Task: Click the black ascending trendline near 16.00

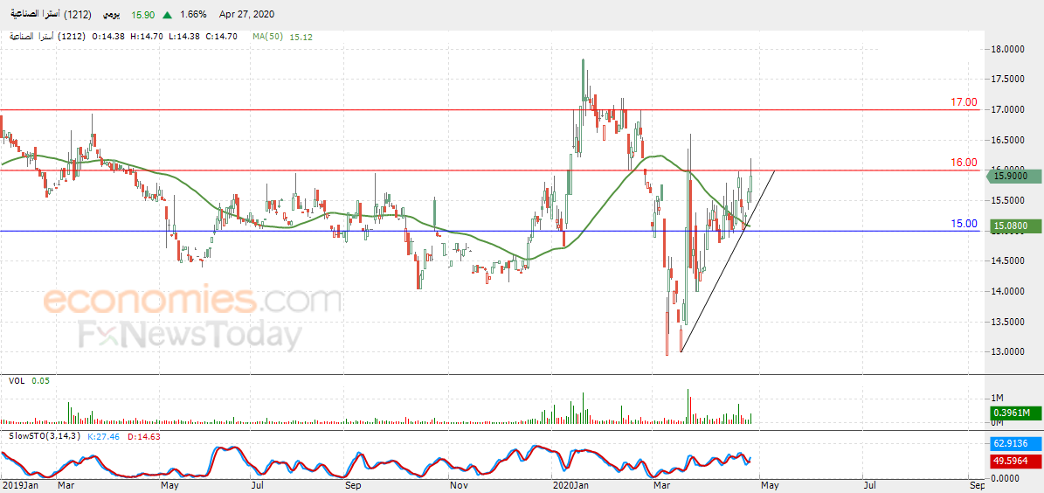Action: [728, 261]
